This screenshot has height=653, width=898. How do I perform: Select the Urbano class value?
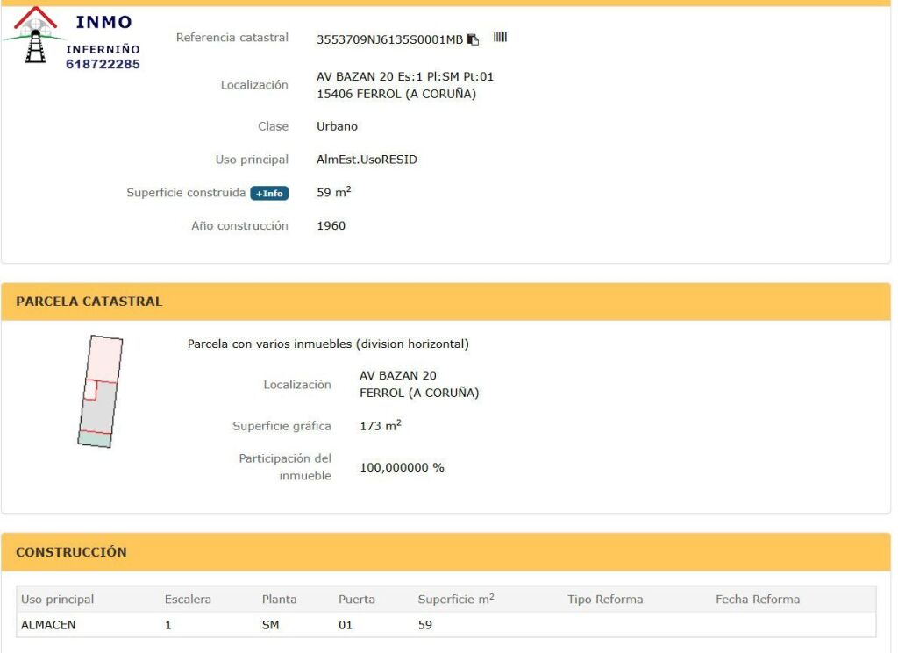pyautogui.click(x=337, y=126)
